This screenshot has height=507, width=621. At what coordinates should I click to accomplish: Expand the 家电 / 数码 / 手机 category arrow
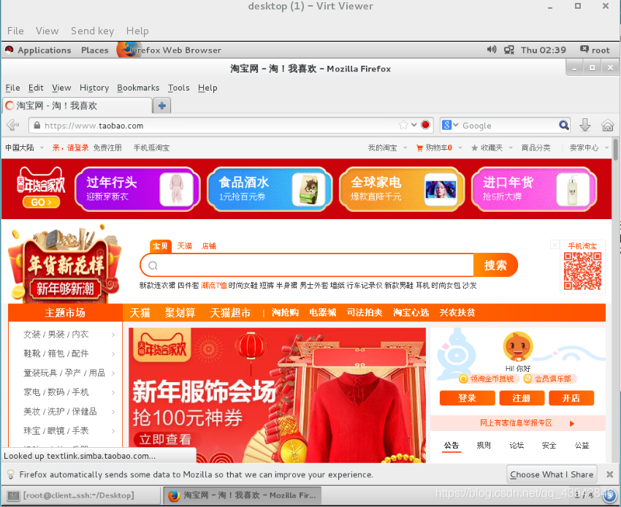pyautogui.click(x=113, y=392)
